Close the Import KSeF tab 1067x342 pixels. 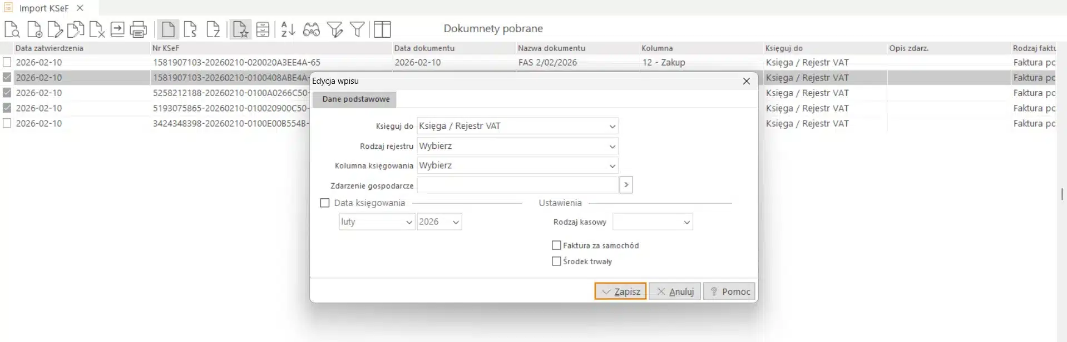pos(80,8)
